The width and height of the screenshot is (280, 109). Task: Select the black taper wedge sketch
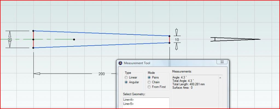pos(235,39)
